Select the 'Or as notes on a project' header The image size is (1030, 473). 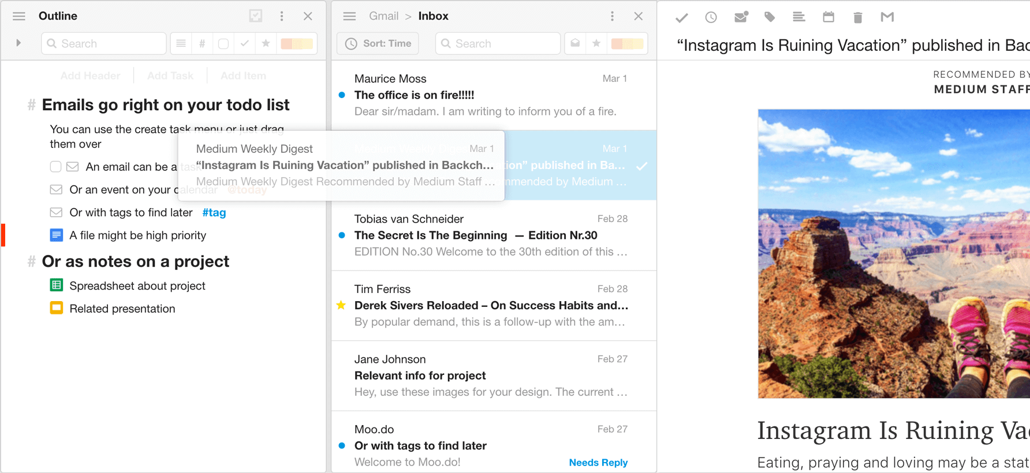(136, 262)
